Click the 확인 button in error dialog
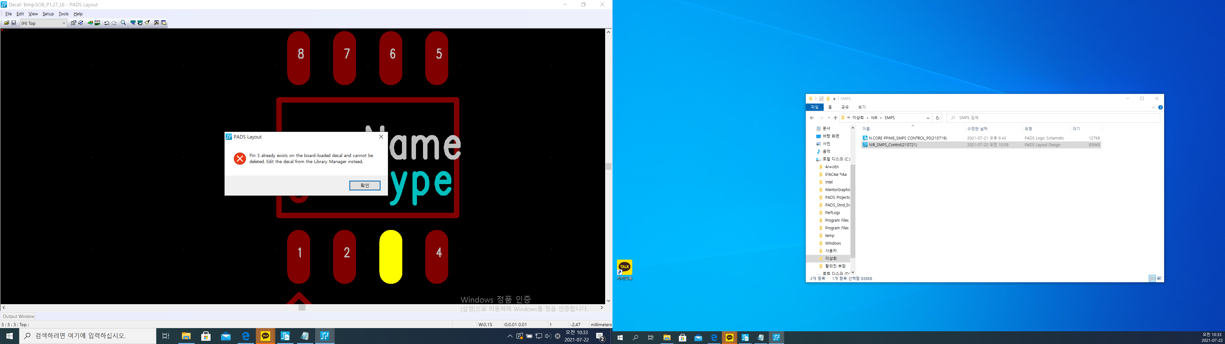Viewport: 1225px width, 344px height. [364, 185]
